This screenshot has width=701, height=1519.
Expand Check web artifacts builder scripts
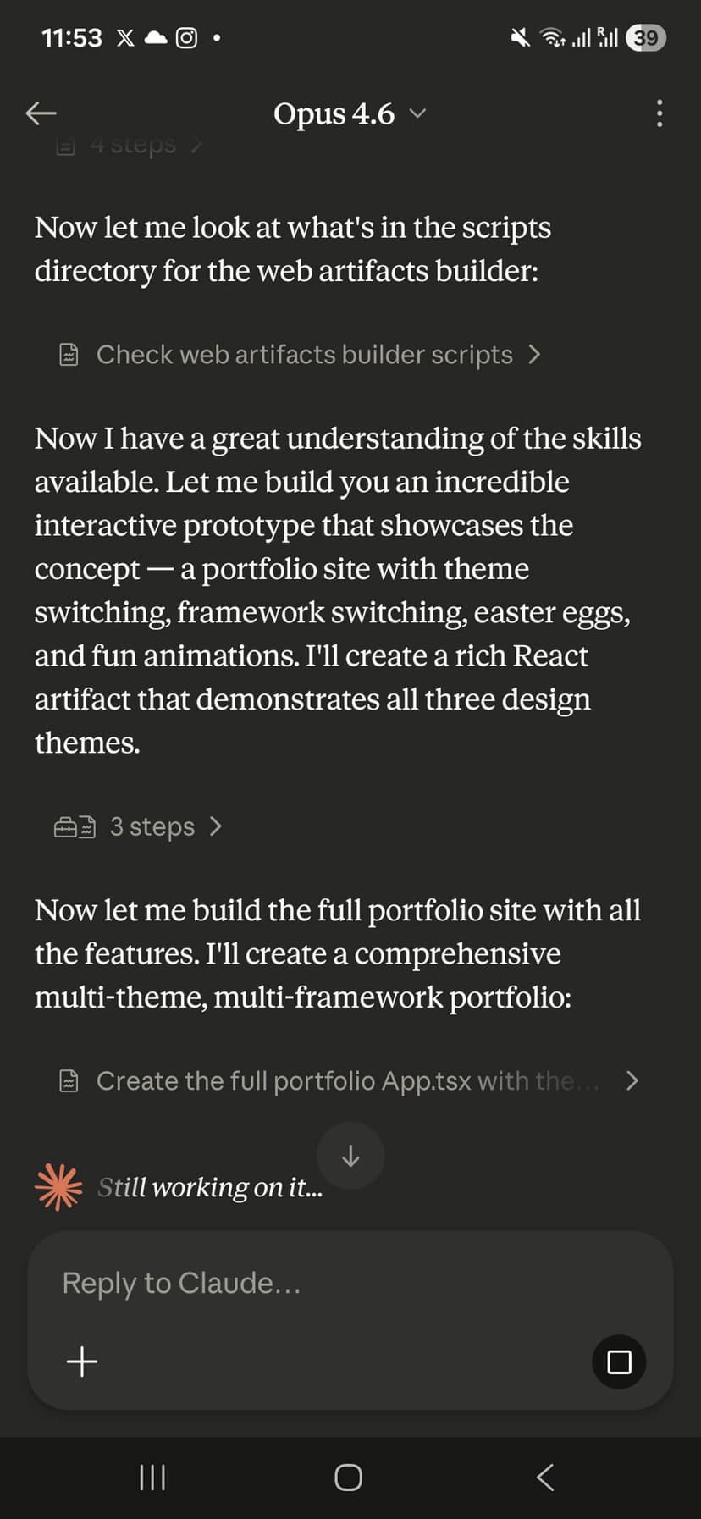(303, 355)
